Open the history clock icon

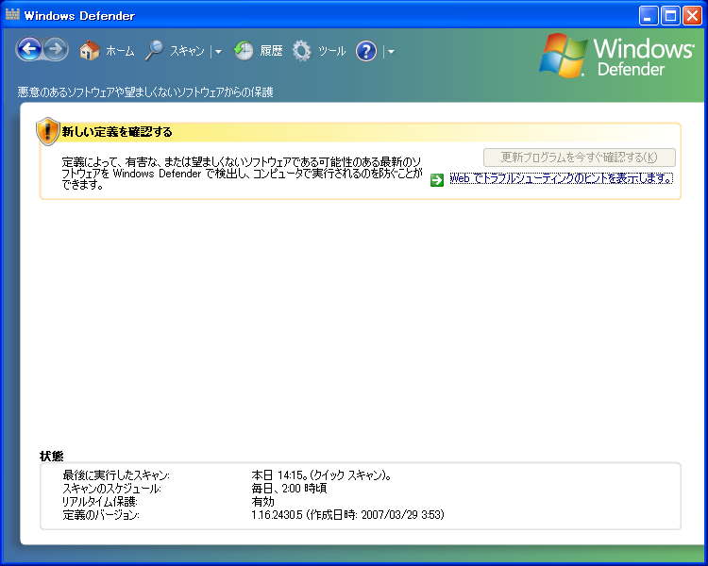243,50
